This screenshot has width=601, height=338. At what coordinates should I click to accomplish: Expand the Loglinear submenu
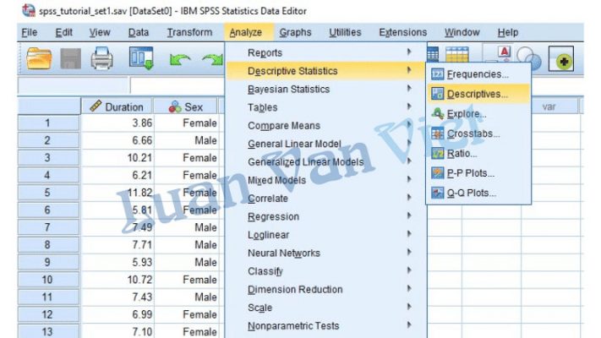pyautogui.click(x=325, y=235)
